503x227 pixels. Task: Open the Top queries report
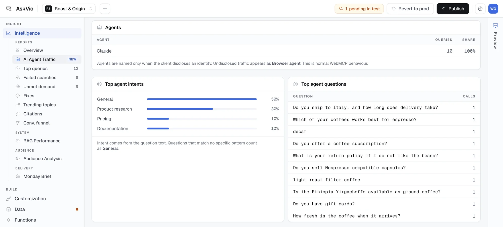[47, 68]
